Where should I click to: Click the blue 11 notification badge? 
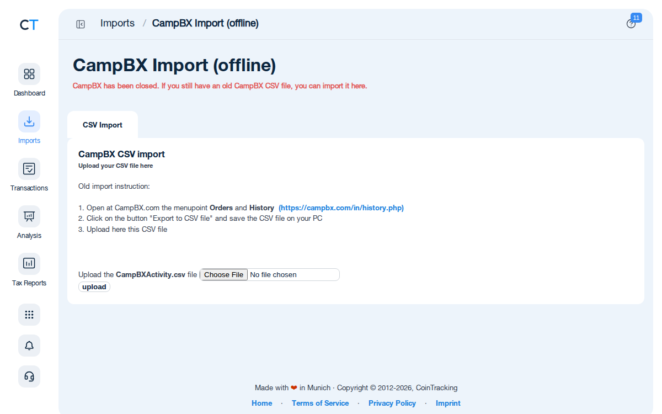(x=636, y=18)
